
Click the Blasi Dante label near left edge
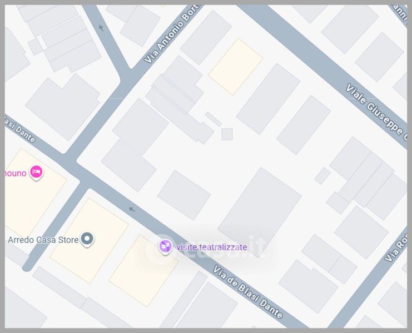click(x=19, y=129)
